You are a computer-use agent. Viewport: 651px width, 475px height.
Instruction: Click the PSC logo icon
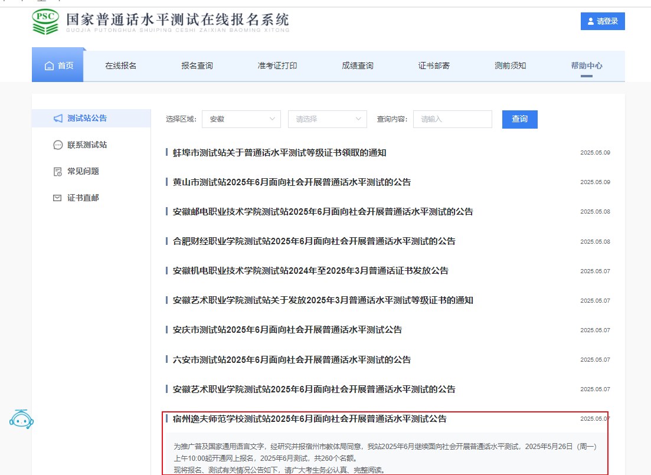tap(45, 22)
